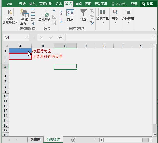Click previous sheet navigation arrow

tap(9, 140)
